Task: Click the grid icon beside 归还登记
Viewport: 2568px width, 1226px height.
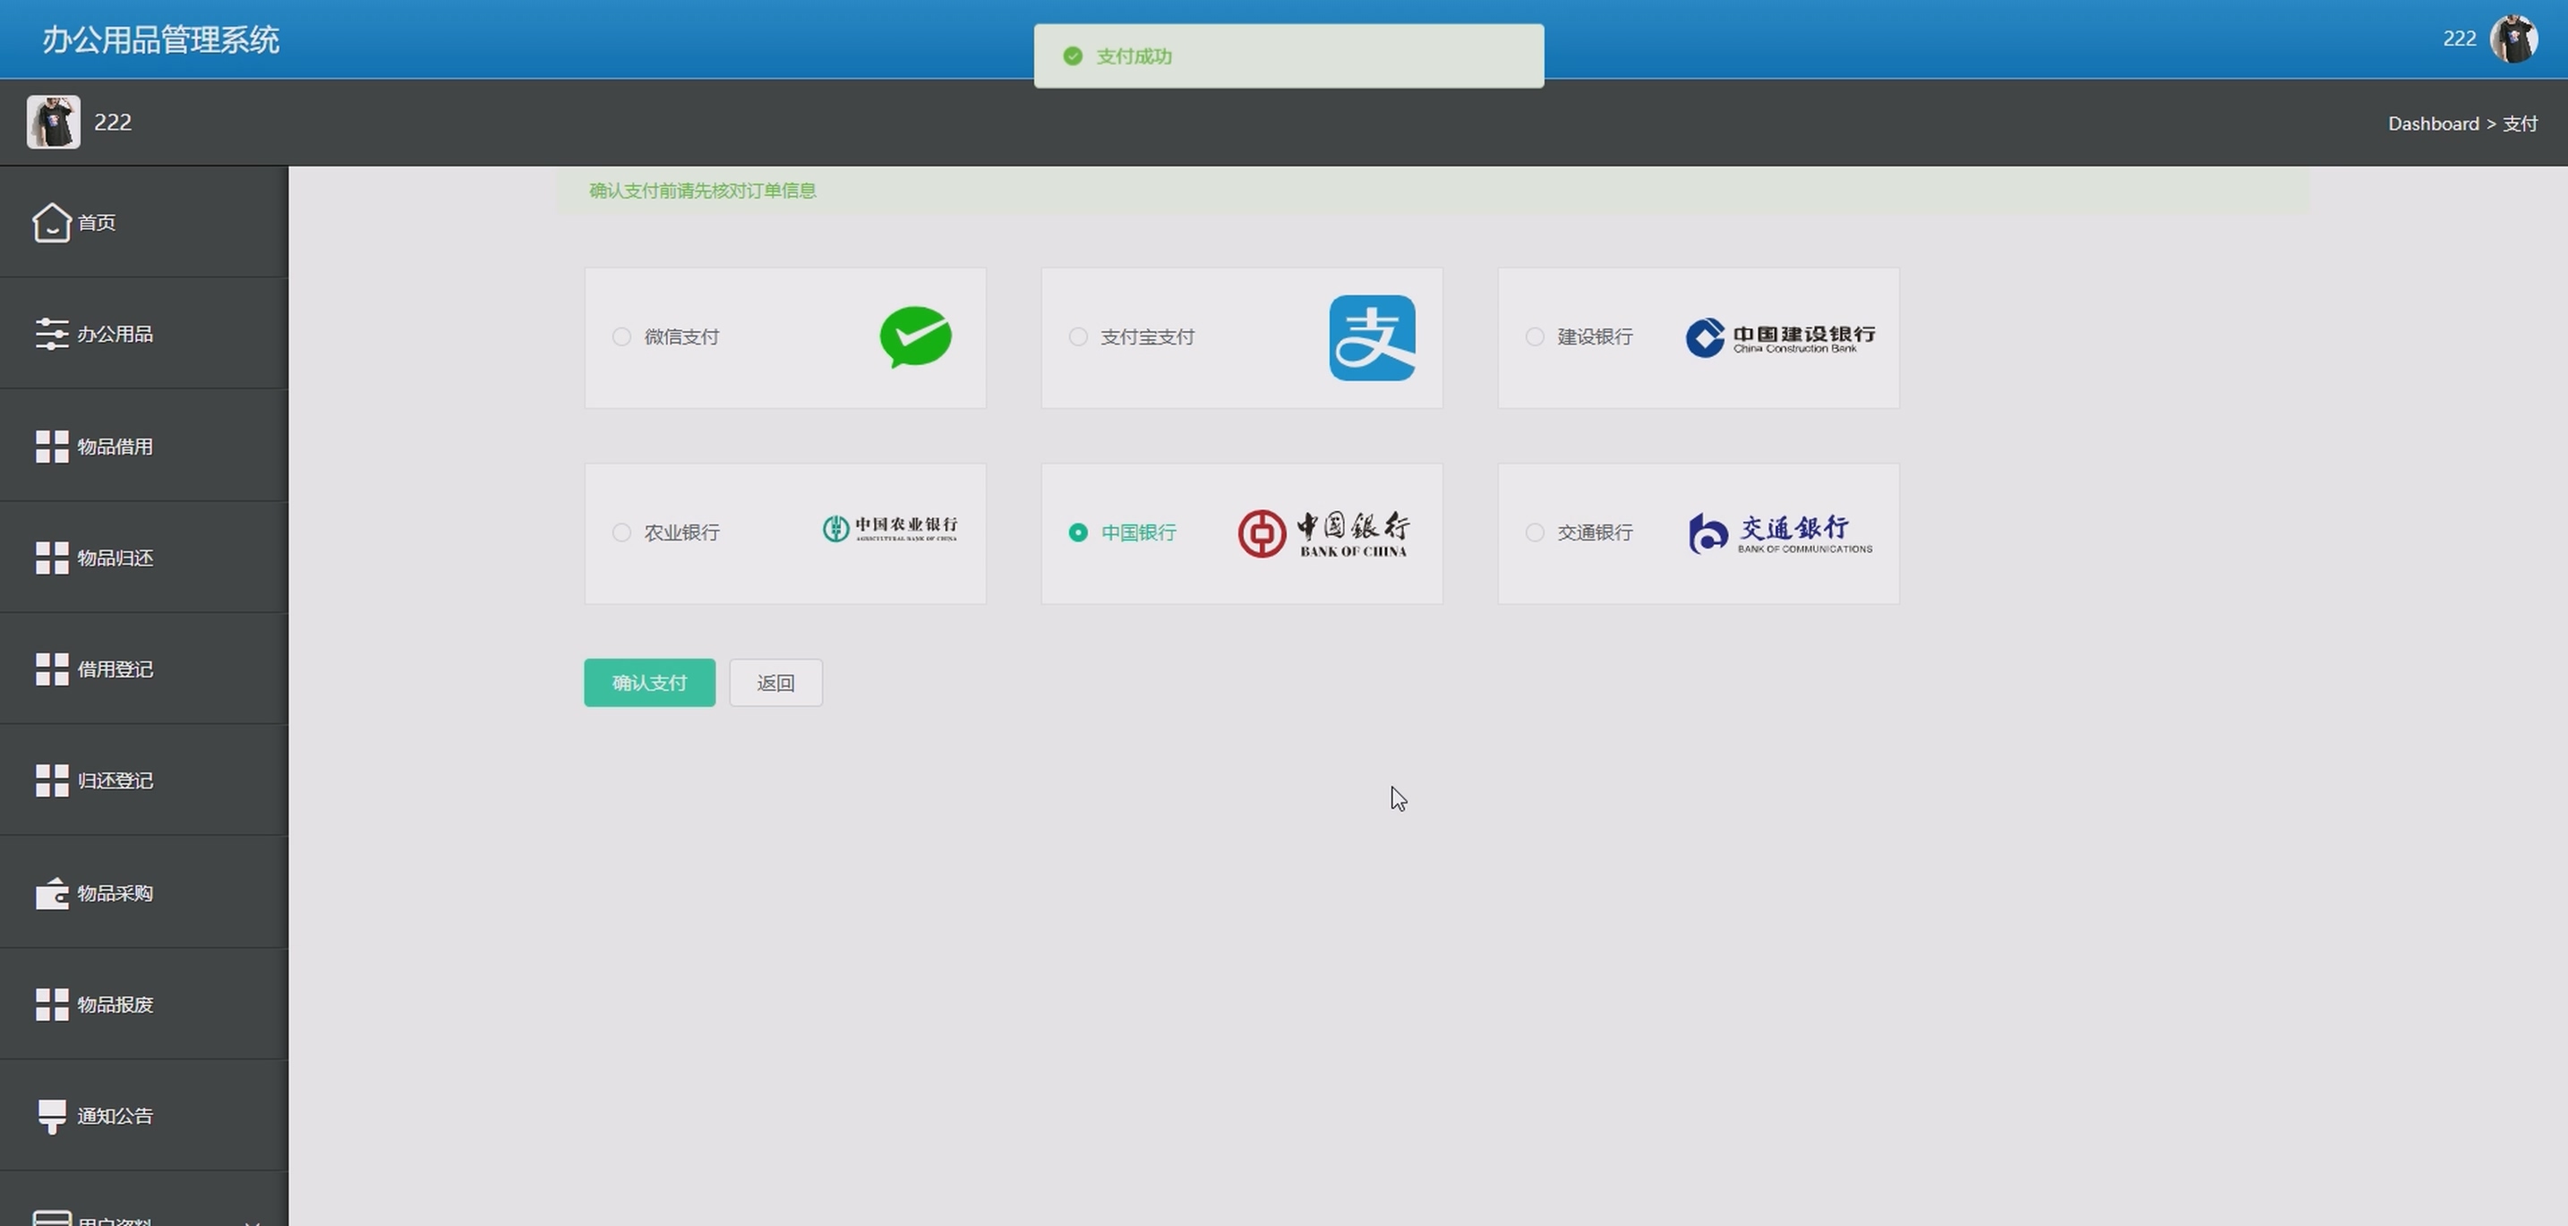Action: point(52,781)
